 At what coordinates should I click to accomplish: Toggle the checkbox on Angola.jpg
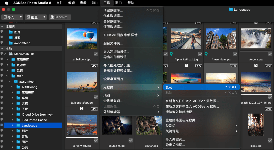[x=270, y=54]
